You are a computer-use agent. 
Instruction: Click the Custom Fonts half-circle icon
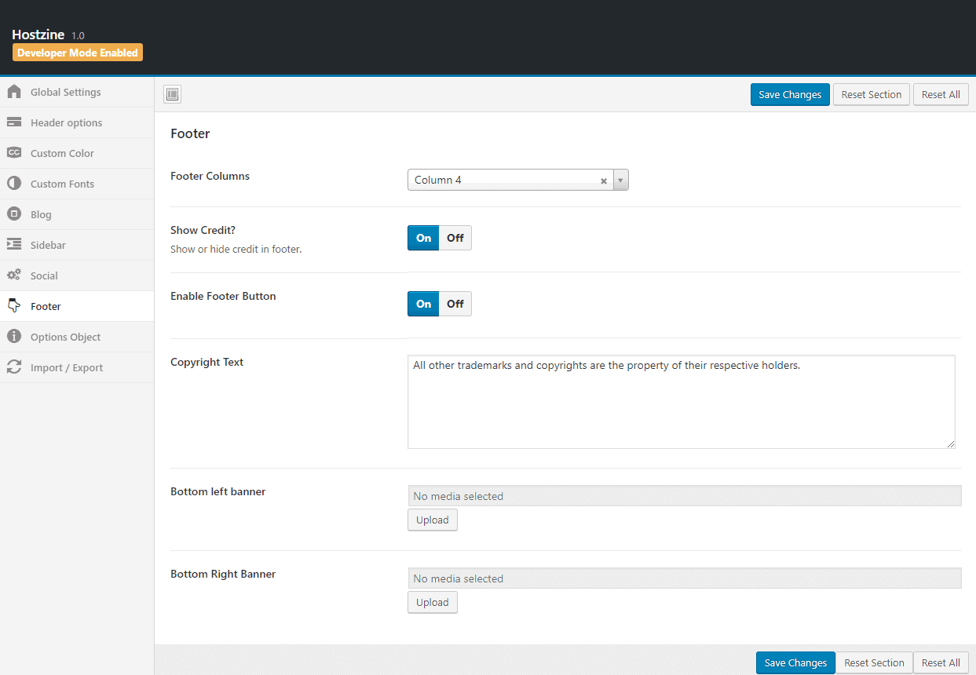coord(14,184)
